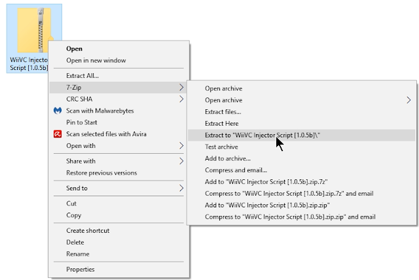
Task: Choose Test archive option
Action: tap(223, 147)
